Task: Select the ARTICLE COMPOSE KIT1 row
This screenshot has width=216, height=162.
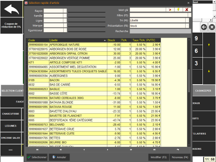Action: click(x=94, y=63)
